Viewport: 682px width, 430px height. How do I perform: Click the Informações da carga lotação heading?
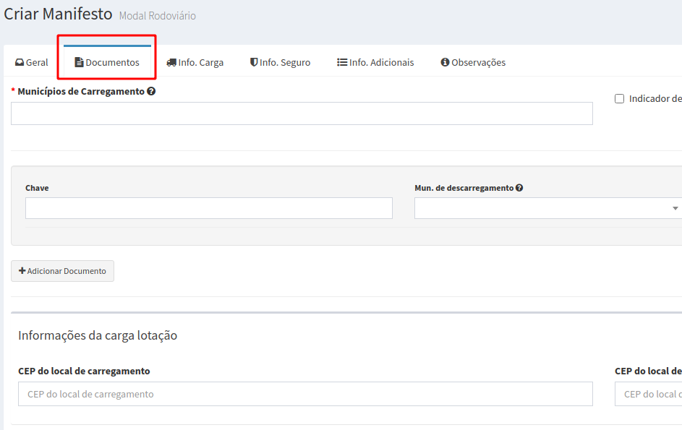98,335
